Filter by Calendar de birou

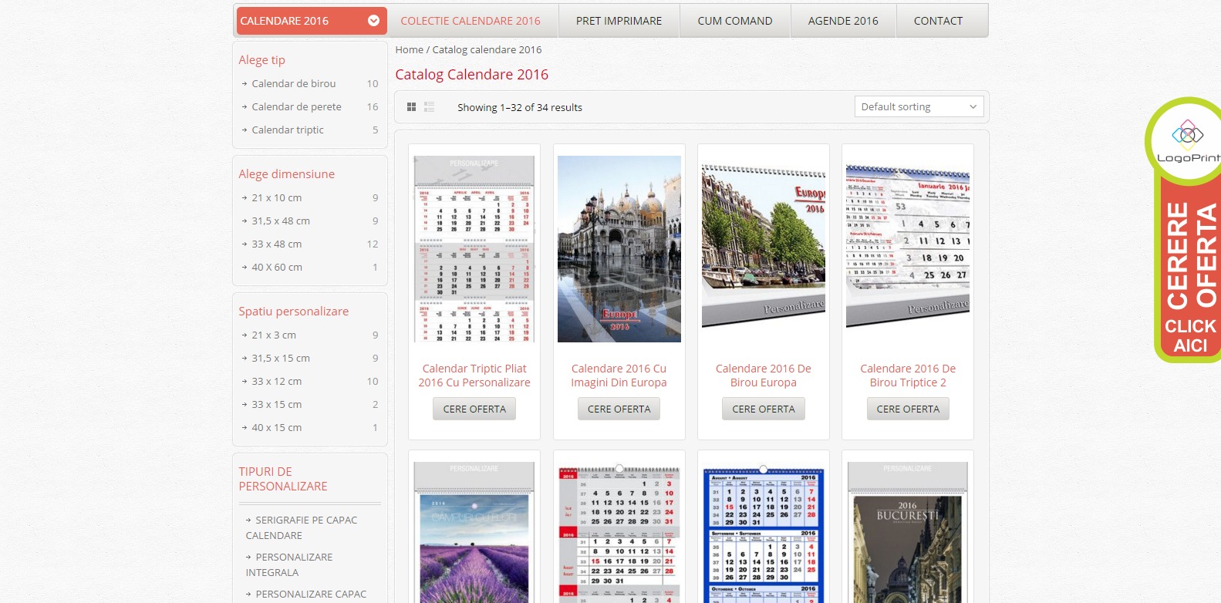click(x=293, y=83)
